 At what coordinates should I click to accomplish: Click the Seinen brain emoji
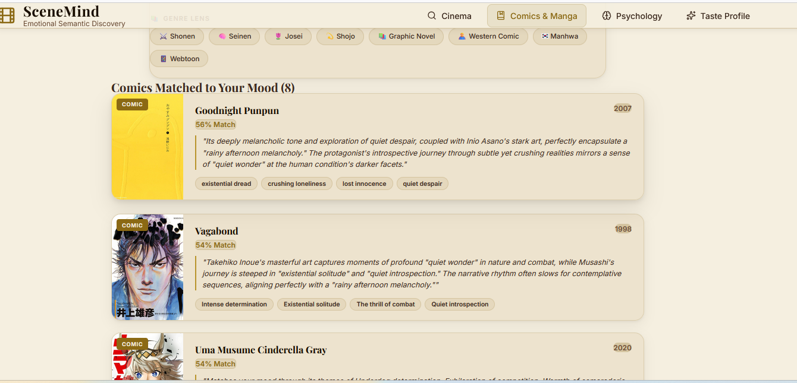222,36
